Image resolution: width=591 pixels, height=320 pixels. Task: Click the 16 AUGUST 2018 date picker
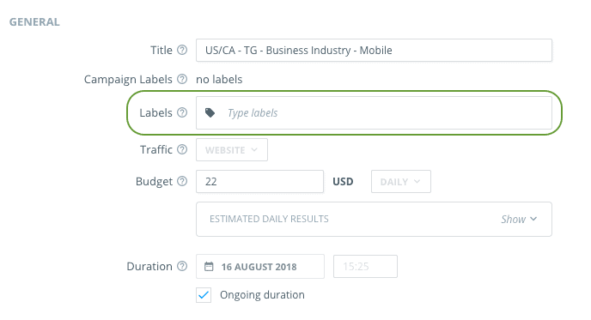coord(260,267)
